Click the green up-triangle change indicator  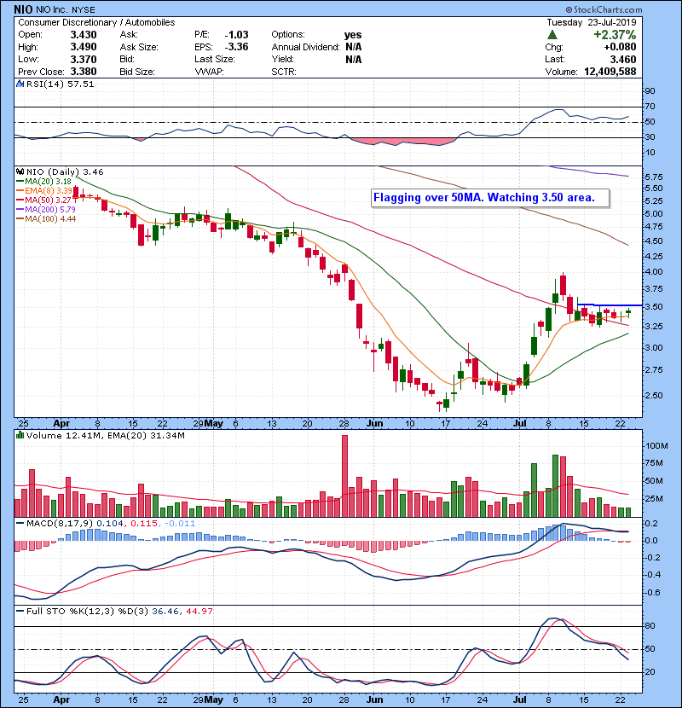[x=552, y=35]
